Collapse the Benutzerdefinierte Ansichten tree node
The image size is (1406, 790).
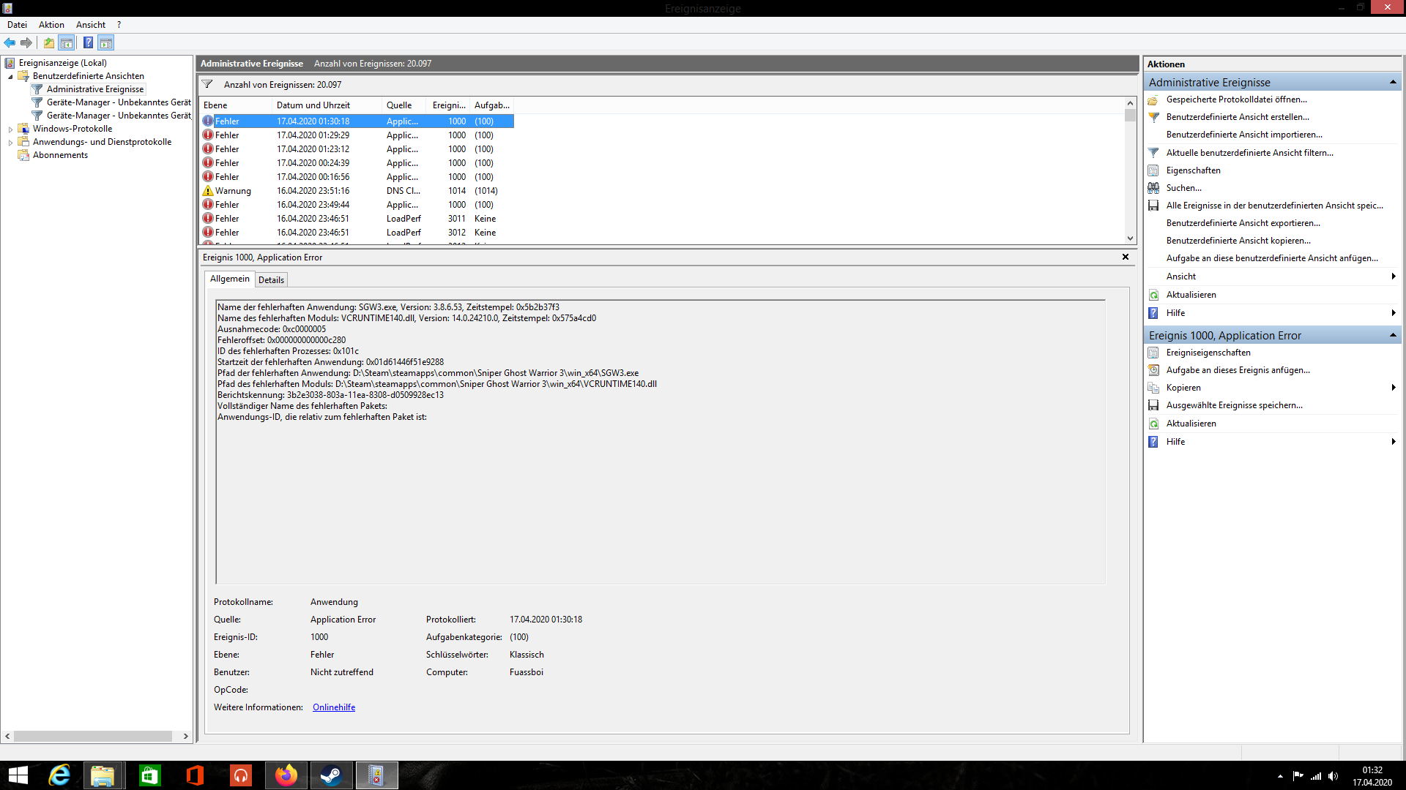point(10,76)
